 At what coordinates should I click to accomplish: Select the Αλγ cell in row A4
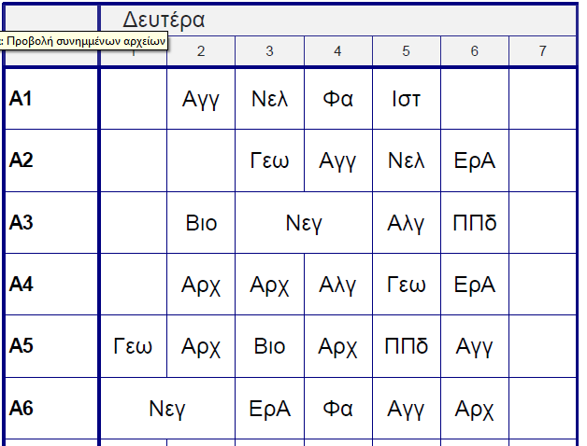pos(337,284)
